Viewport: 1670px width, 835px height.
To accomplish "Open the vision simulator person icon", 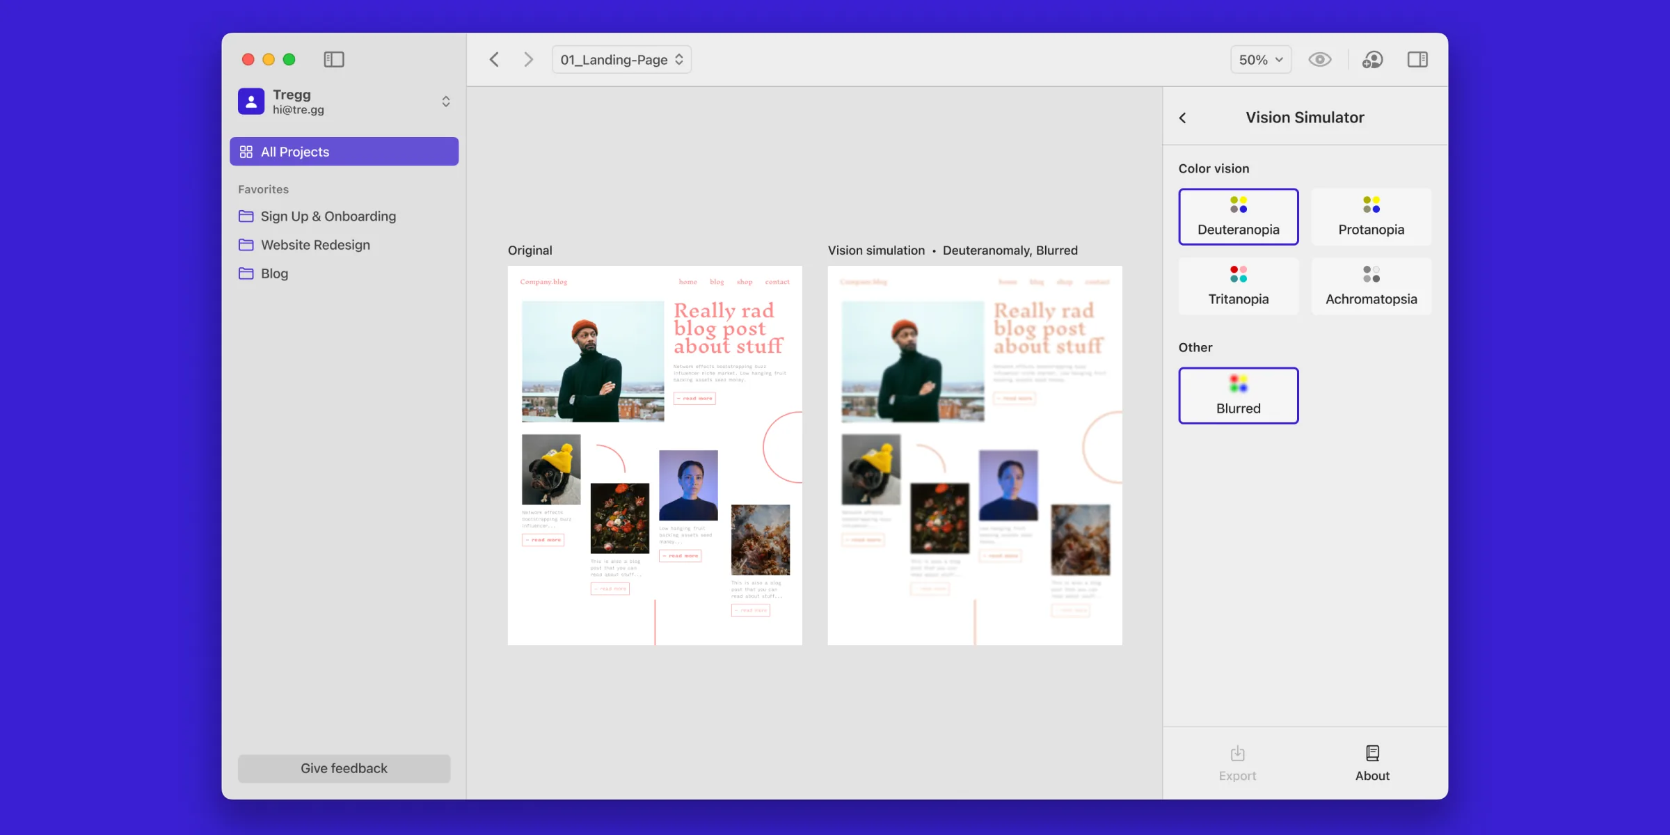I will 1372,60.
